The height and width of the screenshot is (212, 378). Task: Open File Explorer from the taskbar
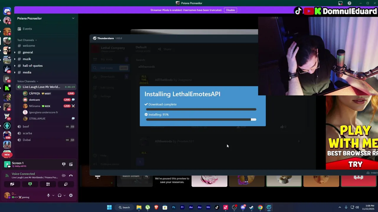pos(139,207)
